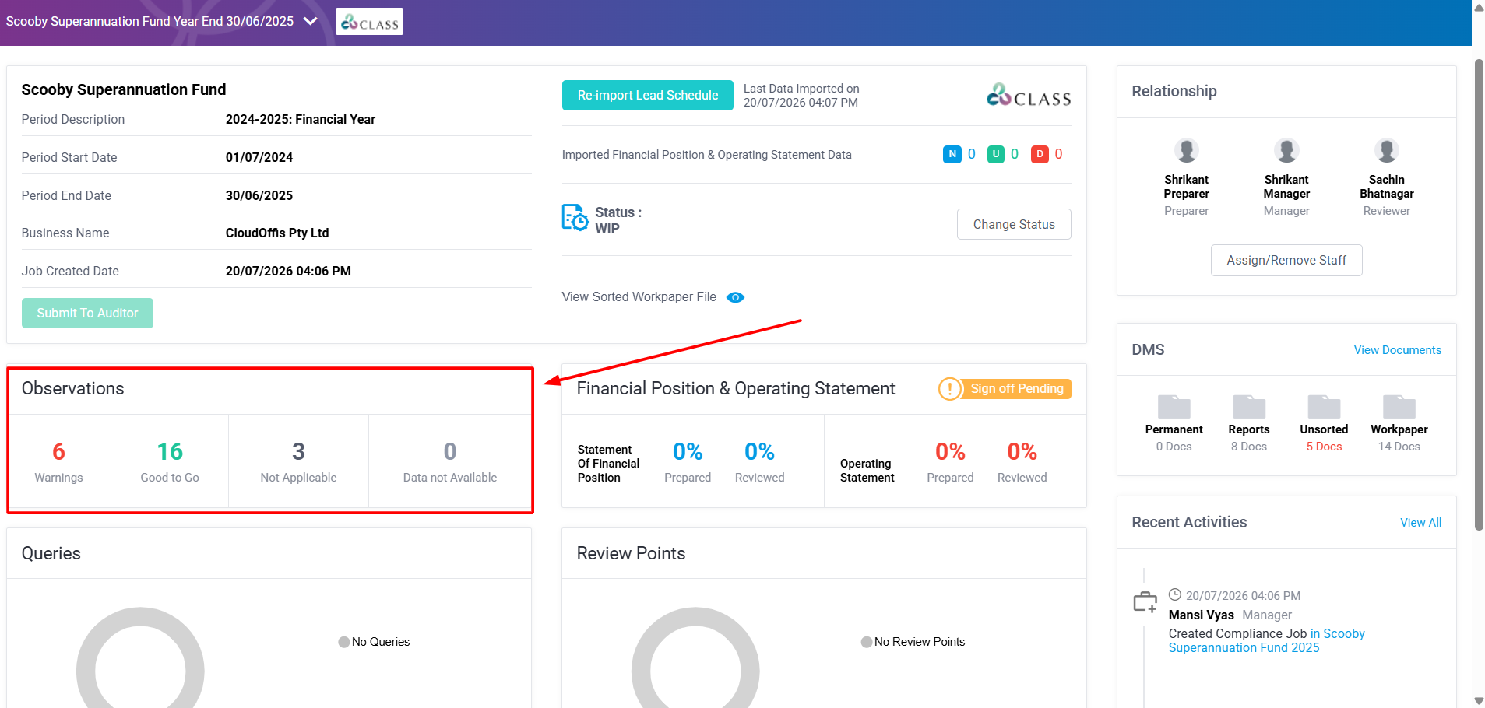Image resolution: width=1485 pixels, height=708 pixels.
Task: Click Assign/Remove Staff button
Action: point(1286,260)
